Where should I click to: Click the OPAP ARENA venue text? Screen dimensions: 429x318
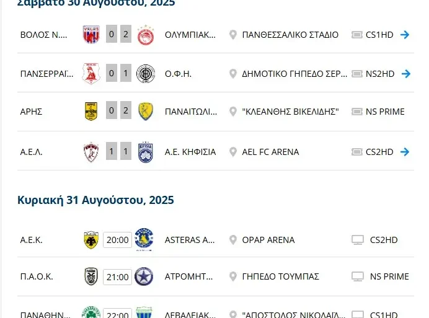point(268,240)
